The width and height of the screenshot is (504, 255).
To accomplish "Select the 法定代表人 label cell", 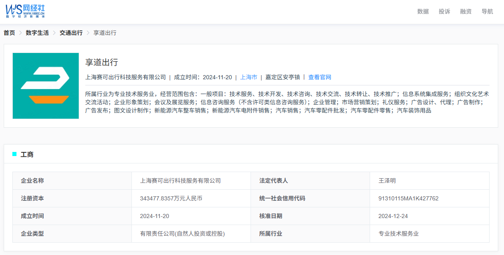I will coord(310,181).
